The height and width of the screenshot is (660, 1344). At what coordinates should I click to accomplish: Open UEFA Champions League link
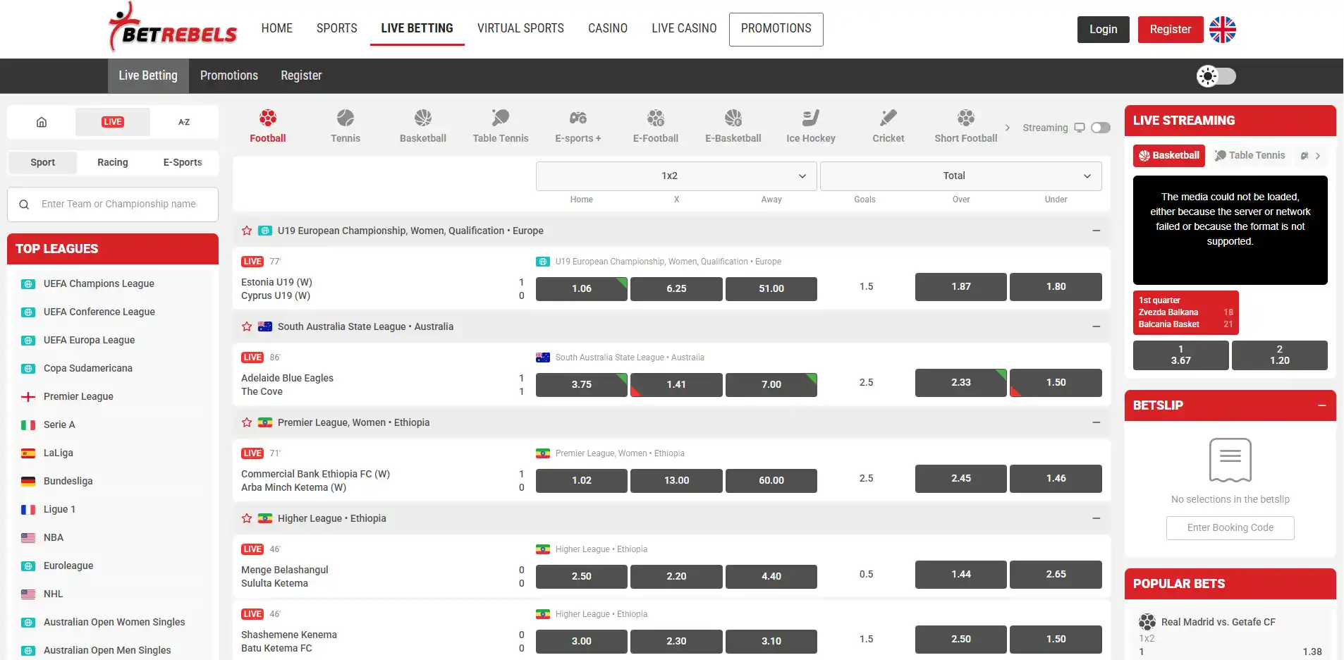(99, 283)
